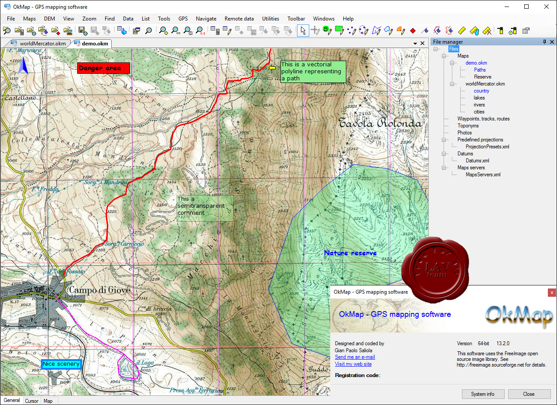Click the zoom 1:1 magnifier icon
Image resolution: width=557 pixels, height=405 pixels.
pyautogui.click(x=200, y=31)
